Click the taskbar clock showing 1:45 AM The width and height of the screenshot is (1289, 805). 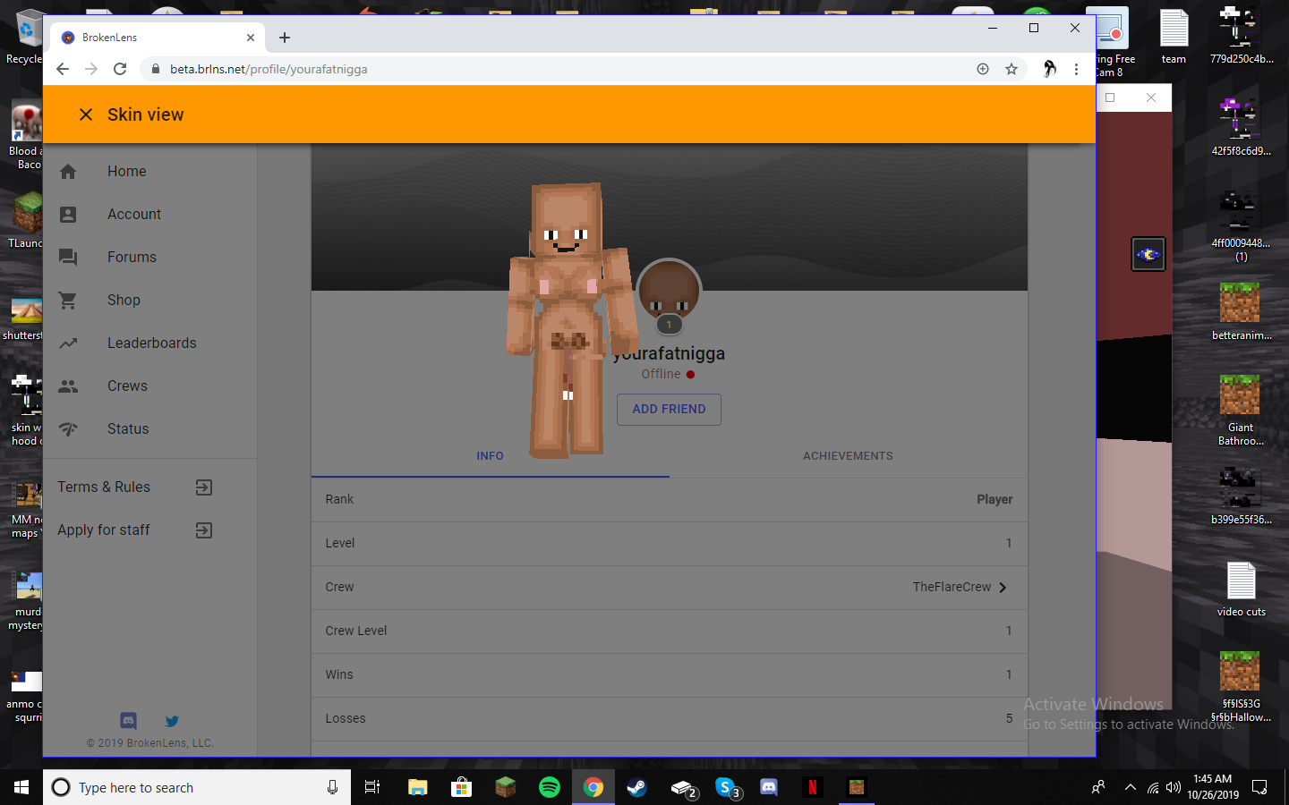tap(1213, 787)
